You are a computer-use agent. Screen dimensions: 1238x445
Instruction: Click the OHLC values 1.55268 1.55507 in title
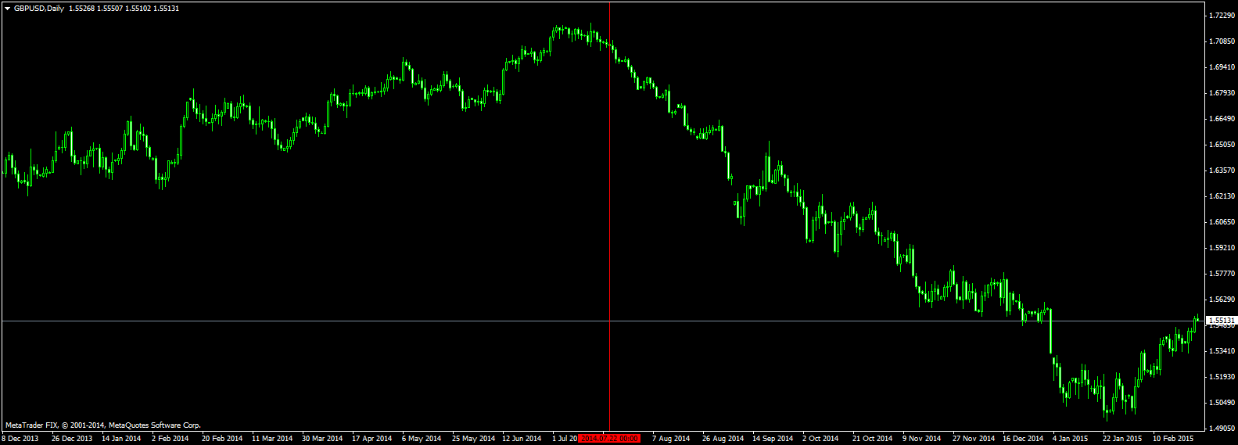[x=95, y=8]
